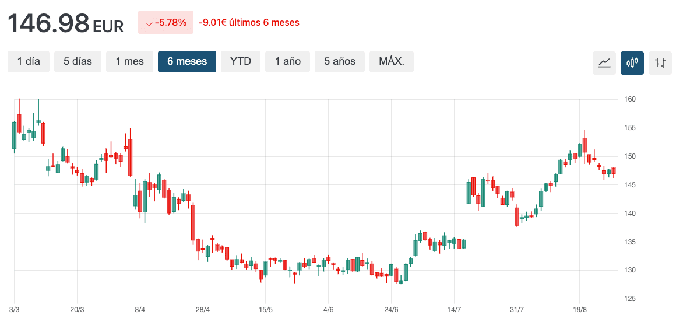Display the 1 año range

[287, 61]
